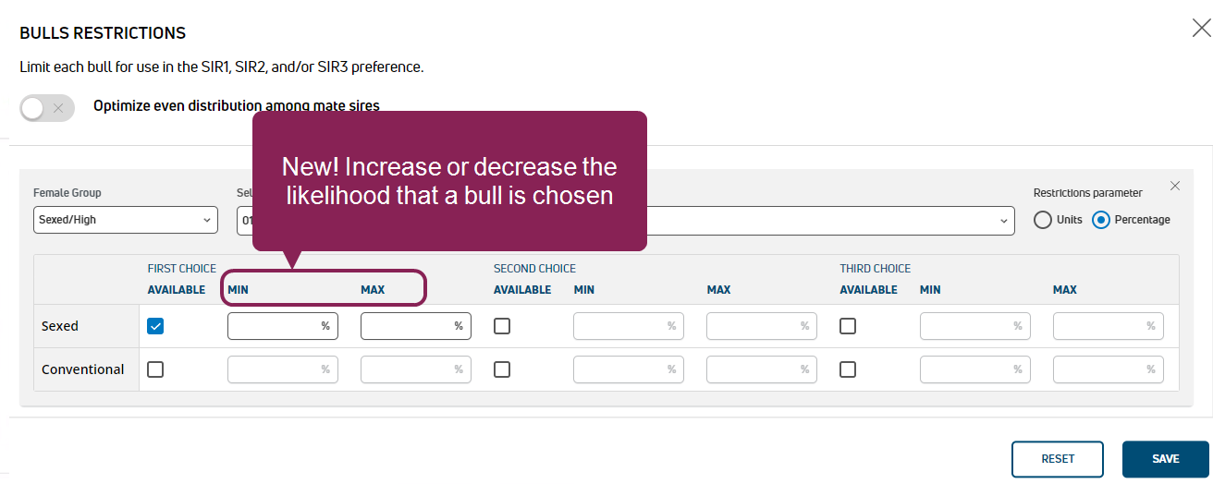Check Sexed second choice available
This screenshot has width=1213, height=484.
click(502, 326)
